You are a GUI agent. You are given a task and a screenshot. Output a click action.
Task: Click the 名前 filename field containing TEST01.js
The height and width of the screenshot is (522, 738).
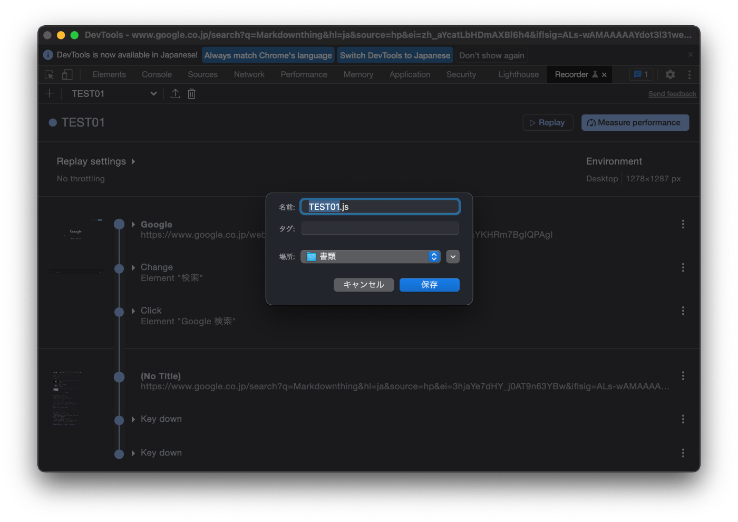[x=380, y=207]
